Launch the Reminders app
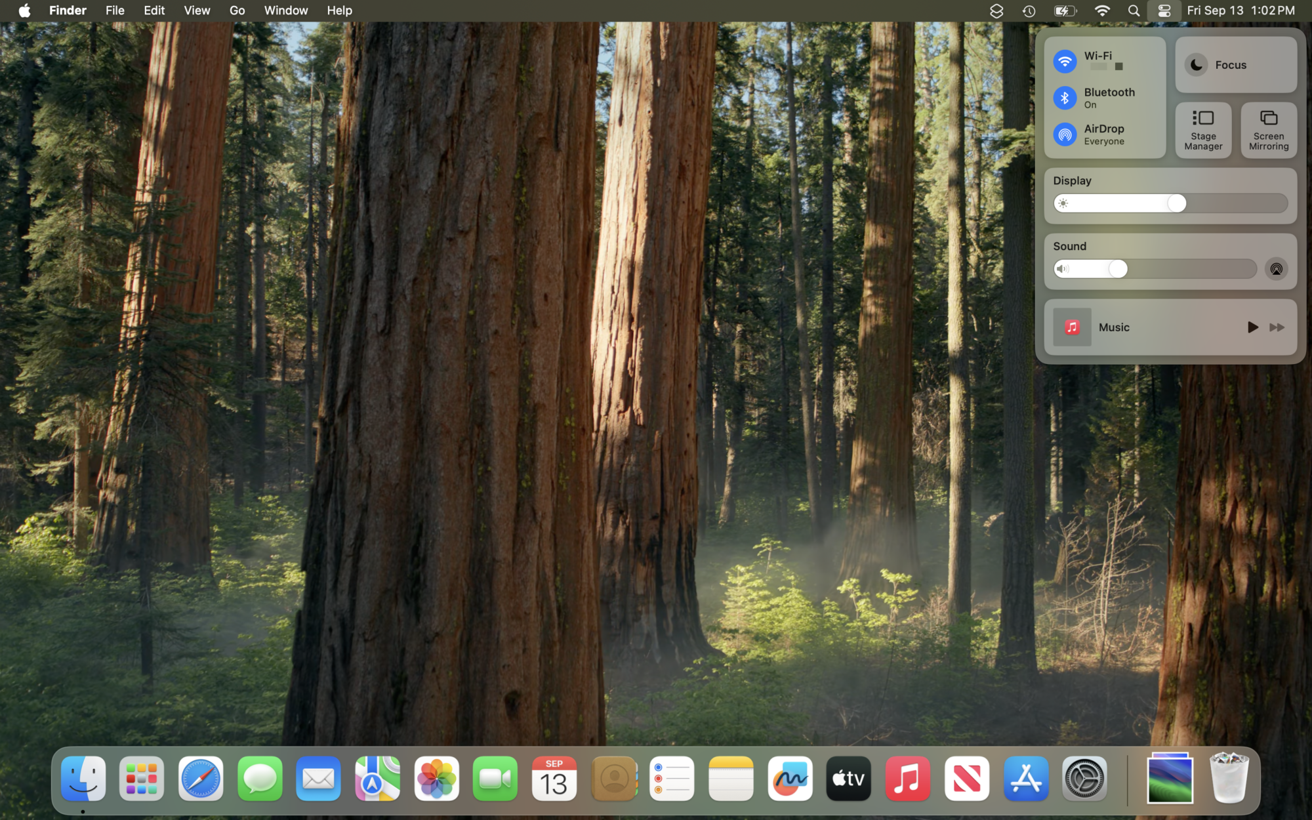 672,779
